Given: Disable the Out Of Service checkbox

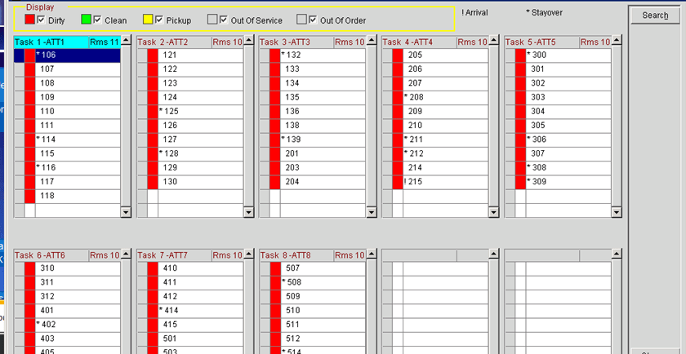Looking at the screenshot, I should coord(224,20).
